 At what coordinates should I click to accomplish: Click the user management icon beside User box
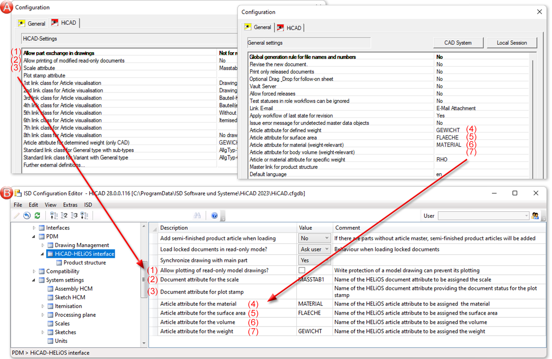point(535,215)
